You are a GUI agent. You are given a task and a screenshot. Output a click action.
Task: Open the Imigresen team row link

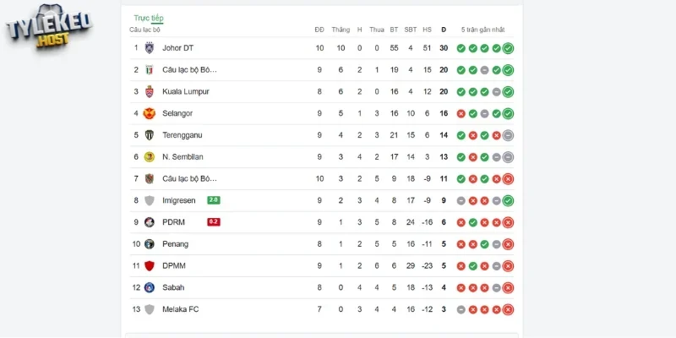tap(178, 200)
